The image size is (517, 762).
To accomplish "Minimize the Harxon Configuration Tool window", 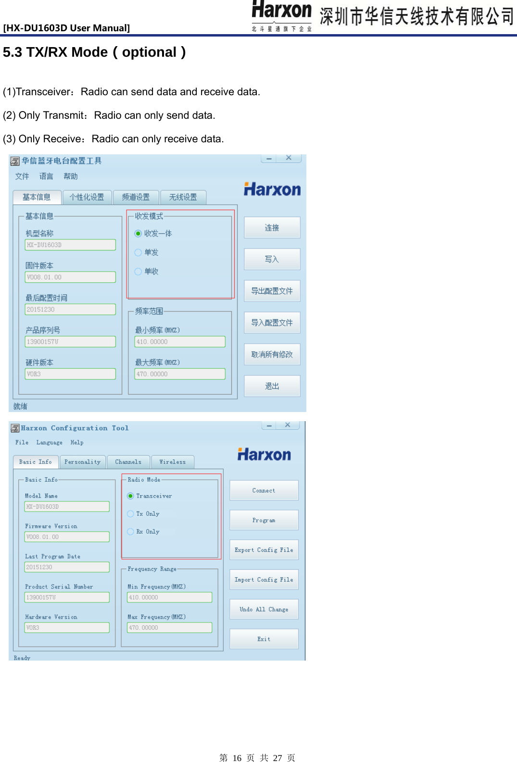I will click(269, 425).
